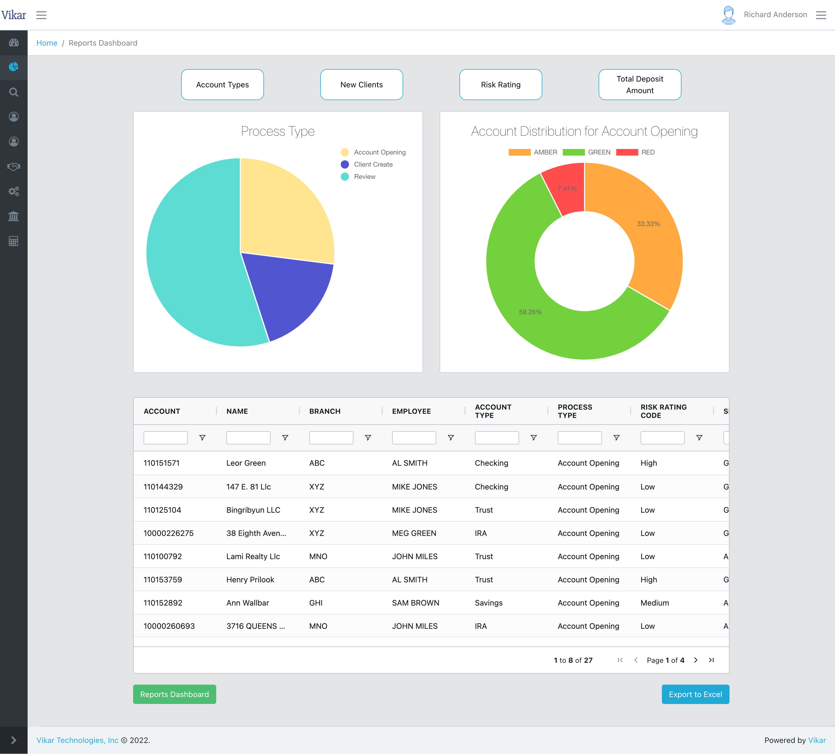Select the Bingribyun LLC name cell
Viewport: 835px width, 754px height.
253,510
